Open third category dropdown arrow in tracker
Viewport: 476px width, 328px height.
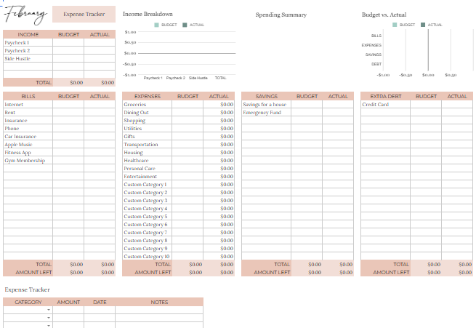pyautogui.click(x=49, y=326)
